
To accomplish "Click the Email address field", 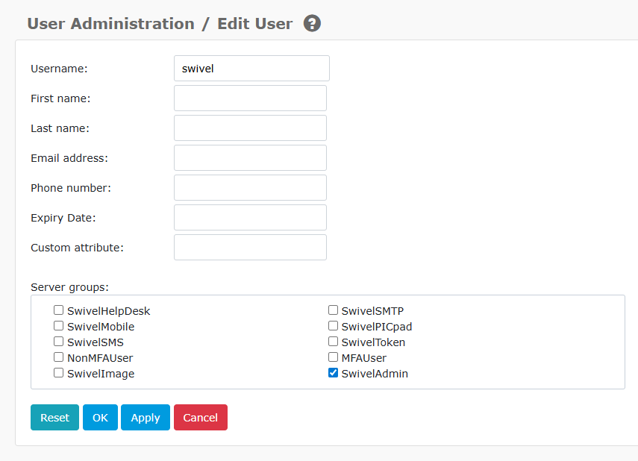I will (249, 157).
